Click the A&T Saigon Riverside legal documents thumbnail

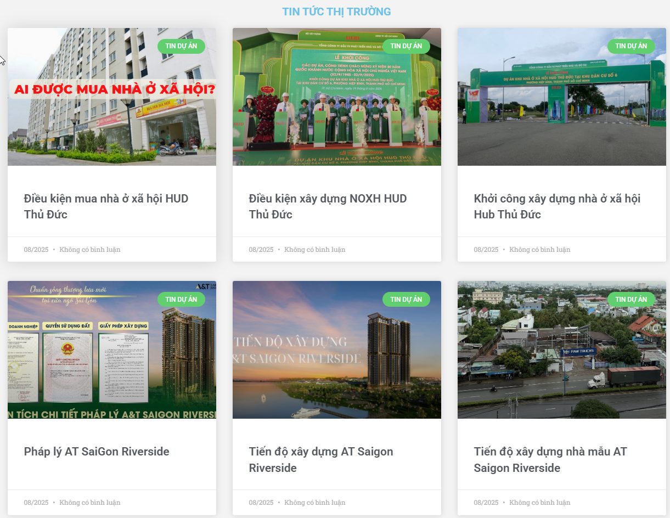[112, 350]
